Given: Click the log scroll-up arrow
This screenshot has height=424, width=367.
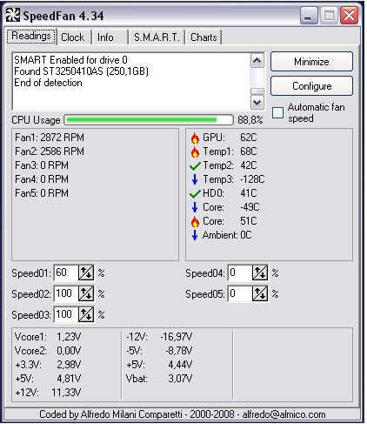Looking at the screenshot, I should point(257,61).
